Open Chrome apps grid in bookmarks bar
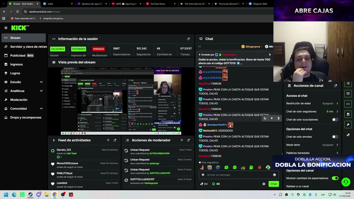 click(4, 19)
